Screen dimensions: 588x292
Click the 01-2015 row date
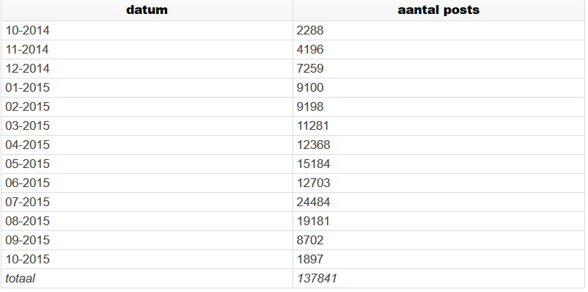tap(27, 88)
